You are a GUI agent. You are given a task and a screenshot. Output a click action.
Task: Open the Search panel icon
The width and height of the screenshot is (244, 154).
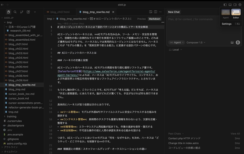tap(15, 12)
